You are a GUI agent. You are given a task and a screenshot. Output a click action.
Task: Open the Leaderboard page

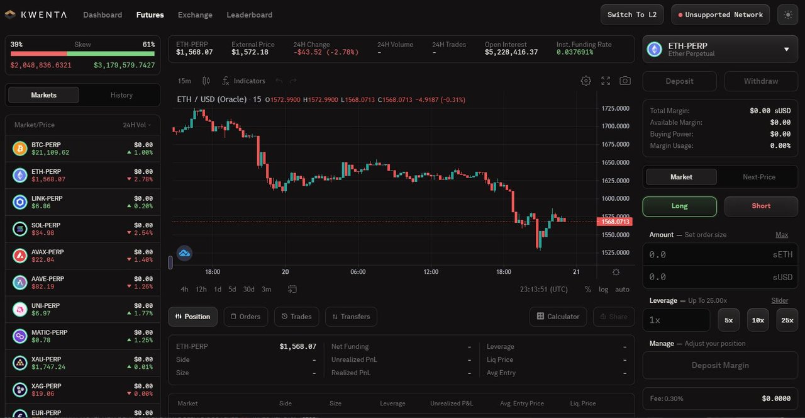coord(250,14)
